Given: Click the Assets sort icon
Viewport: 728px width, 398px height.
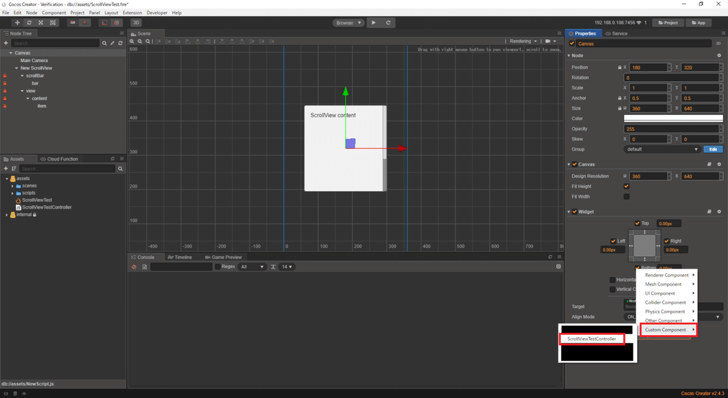Looking at the screenshot, I should (x=14, y=169).
